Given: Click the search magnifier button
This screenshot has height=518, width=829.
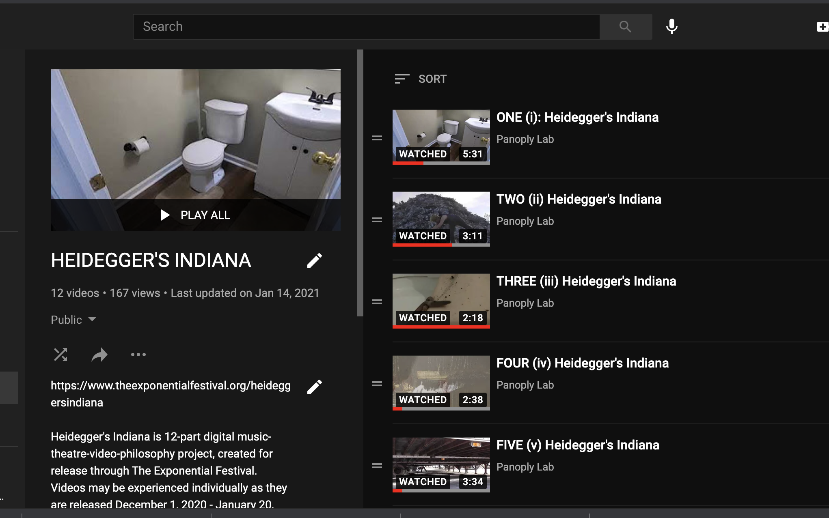Looking at the screenshot, I should tap(625, 27).
